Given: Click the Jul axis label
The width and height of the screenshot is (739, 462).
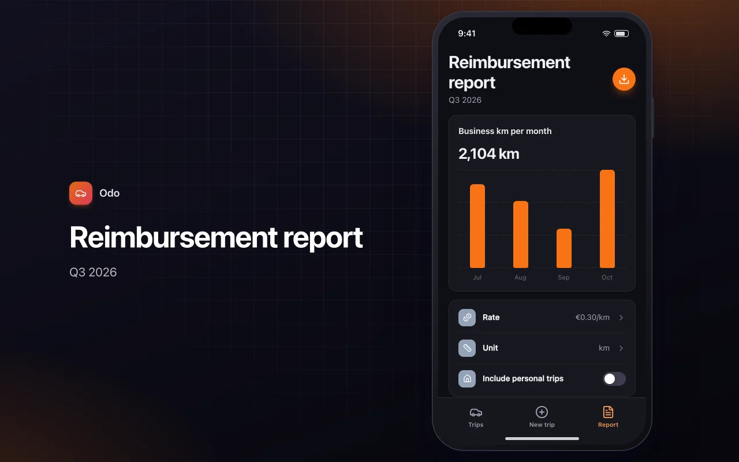Looking at the screenshot, I should (x=477, y=277).
